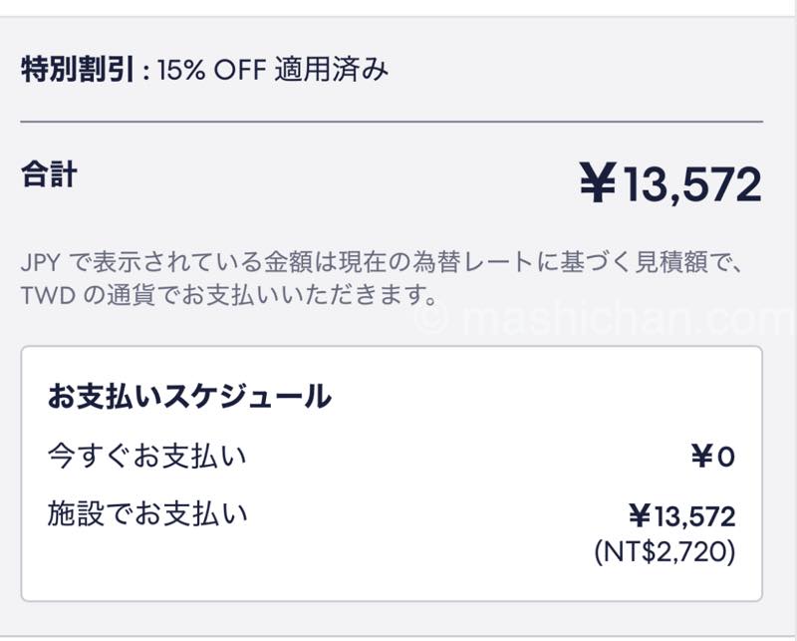Select the 施設でお支払い row label

(x=146, y=514)
